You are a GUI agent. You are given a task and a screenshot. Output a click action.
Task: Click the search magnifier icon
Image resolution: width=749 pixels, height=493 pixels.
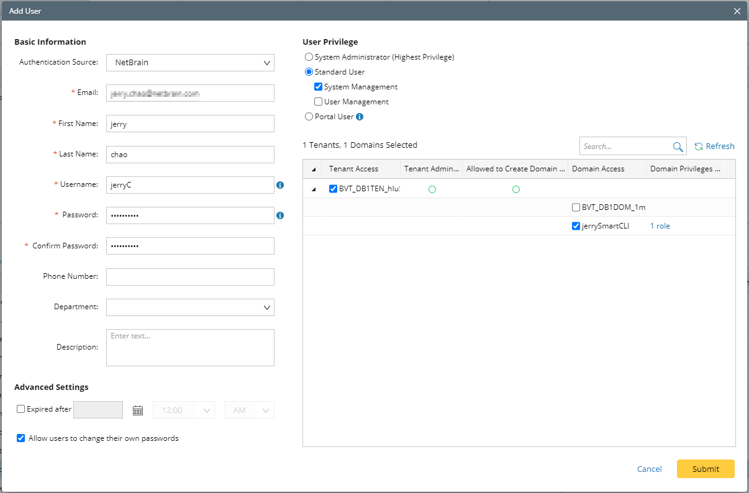coord(678,146)
